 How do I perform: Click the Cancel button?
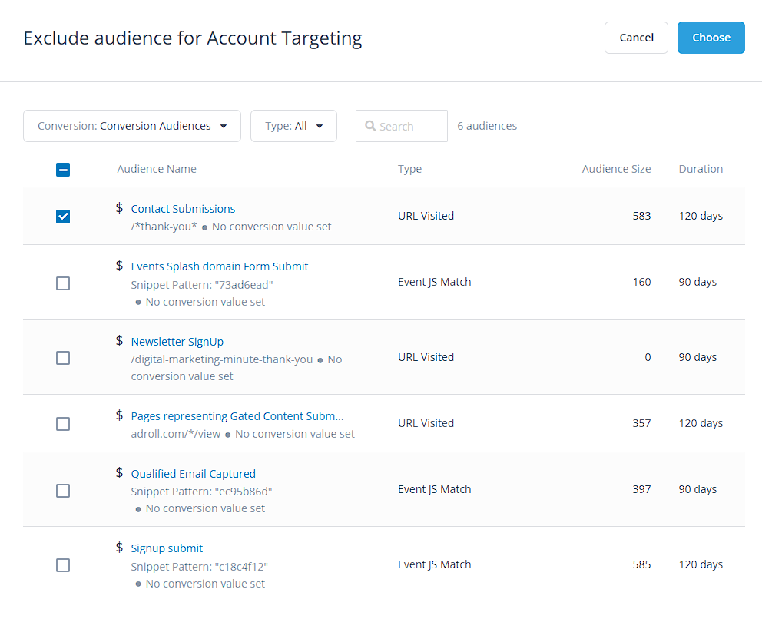[636, 38]
